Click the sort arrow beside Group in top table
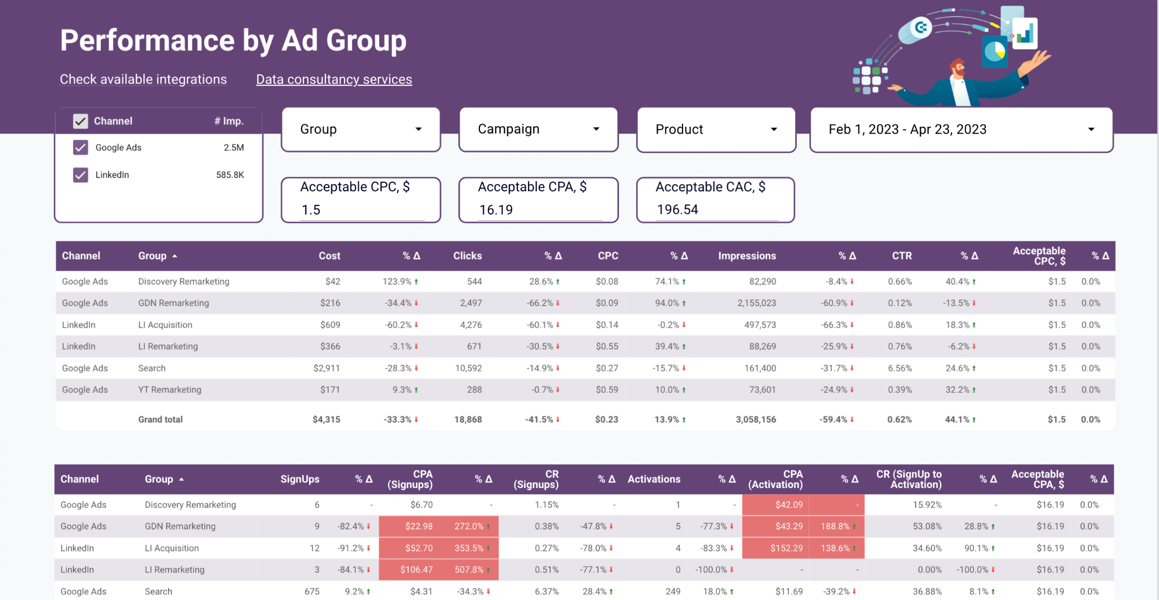This screenshot has width=1159, height=600. coord(174,256)
